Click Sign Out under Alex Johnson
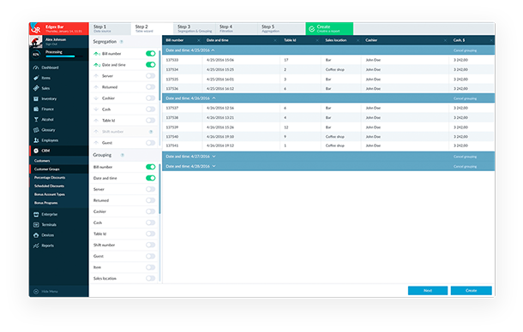The height and width of the screenshot is (332, 523). tap(51, 44)
